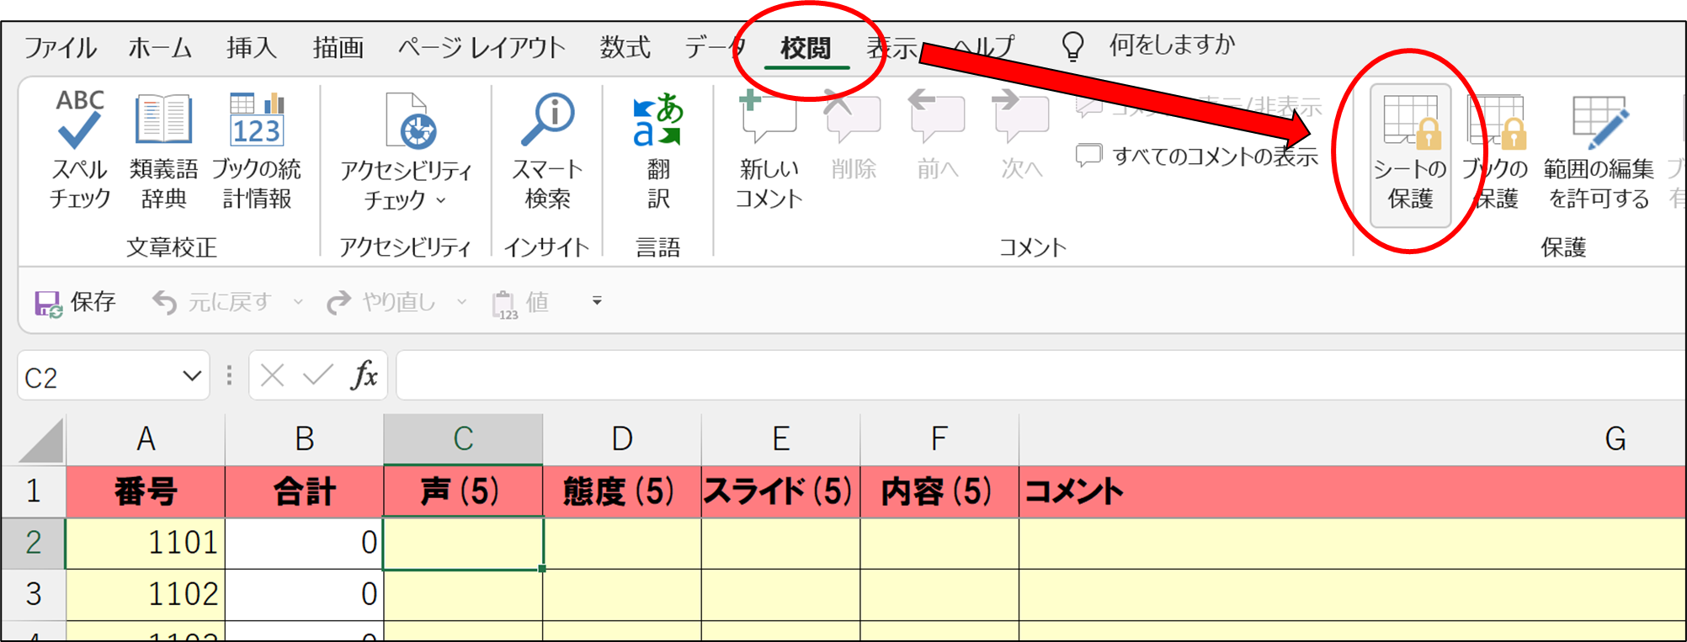Run the アクセシビリティチェック tool
Viewport: 1687px width, 642px height.
click(406, 151)
